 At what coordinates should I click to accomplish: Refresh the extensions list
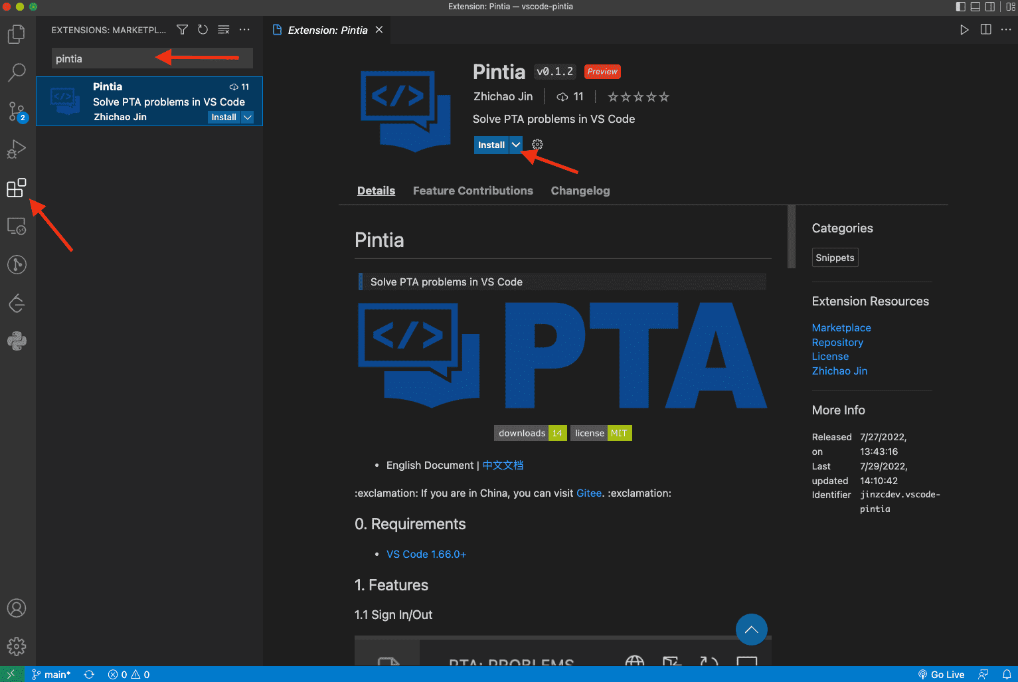[x=203, y=30]
